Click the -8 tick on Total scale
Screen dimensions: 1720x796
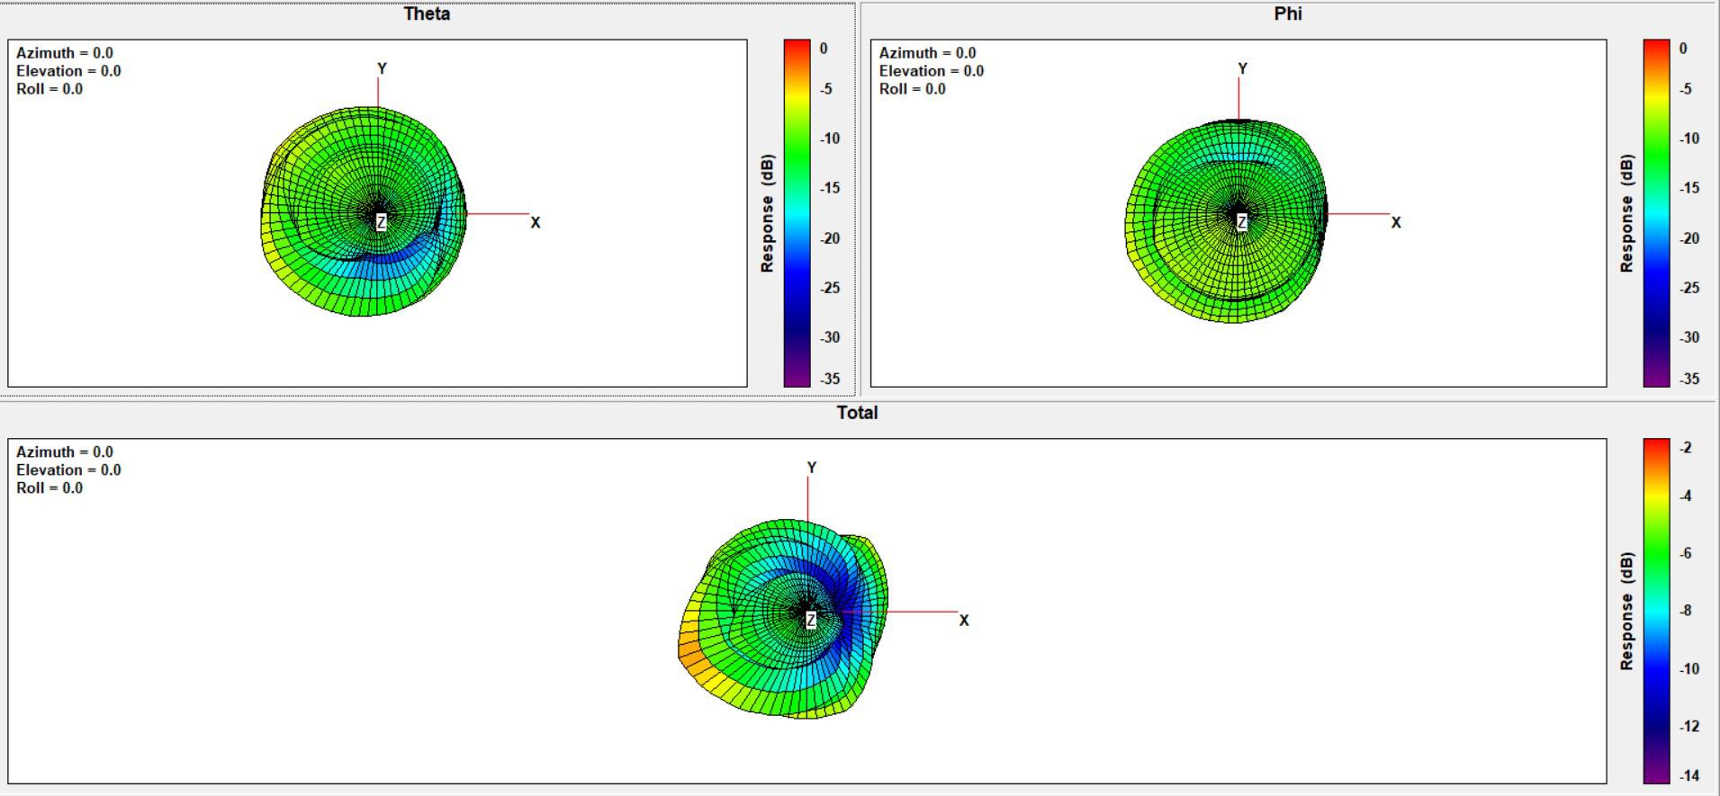coord(1685,611)
